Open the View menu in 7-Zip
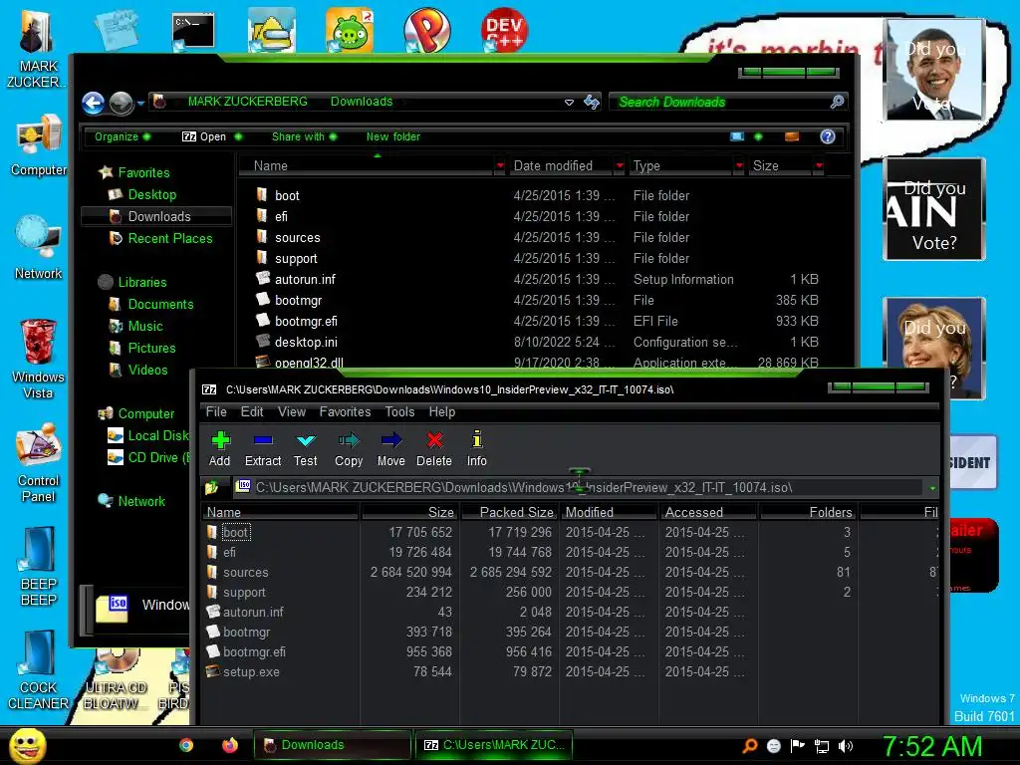1020x765 pixels. click(292, 411)
